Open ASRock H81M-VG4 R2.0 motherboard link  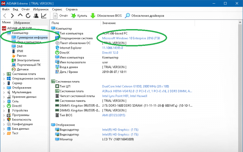(x=147, y=91)
